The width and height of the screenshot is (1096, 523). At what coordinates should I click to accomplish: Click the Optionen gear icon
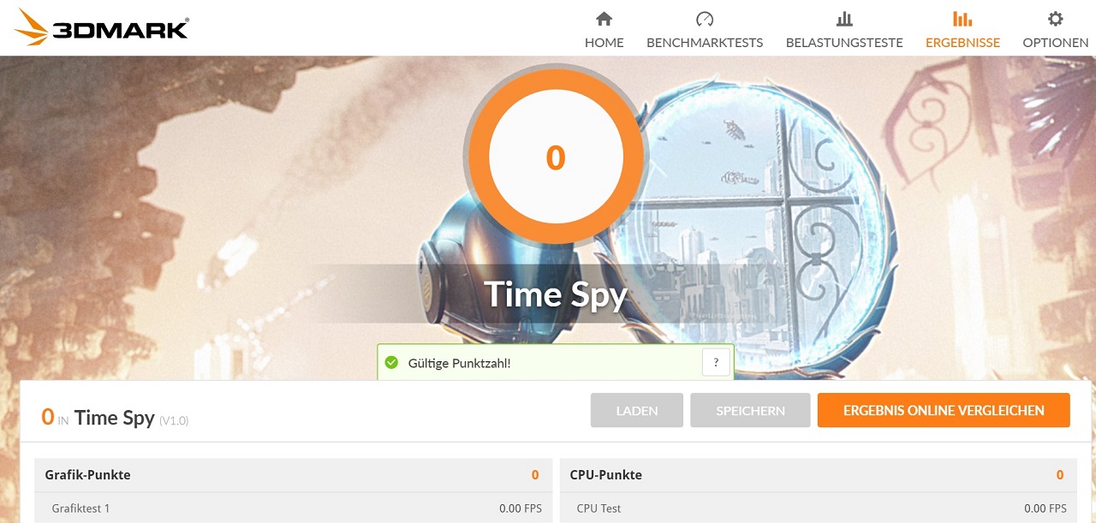pyautogui.click(x=1056, y=19)
